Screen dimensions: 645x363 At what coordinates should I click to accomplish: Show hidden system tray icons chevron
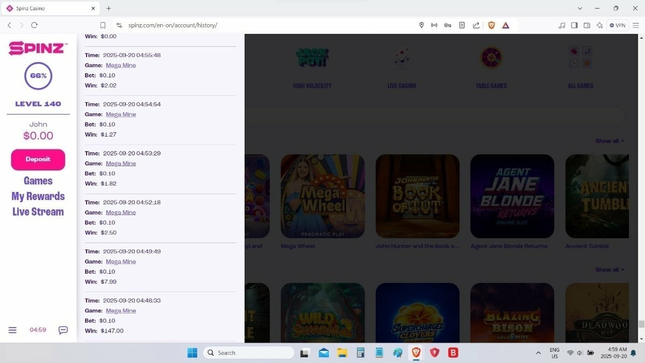tap(539, 353)
